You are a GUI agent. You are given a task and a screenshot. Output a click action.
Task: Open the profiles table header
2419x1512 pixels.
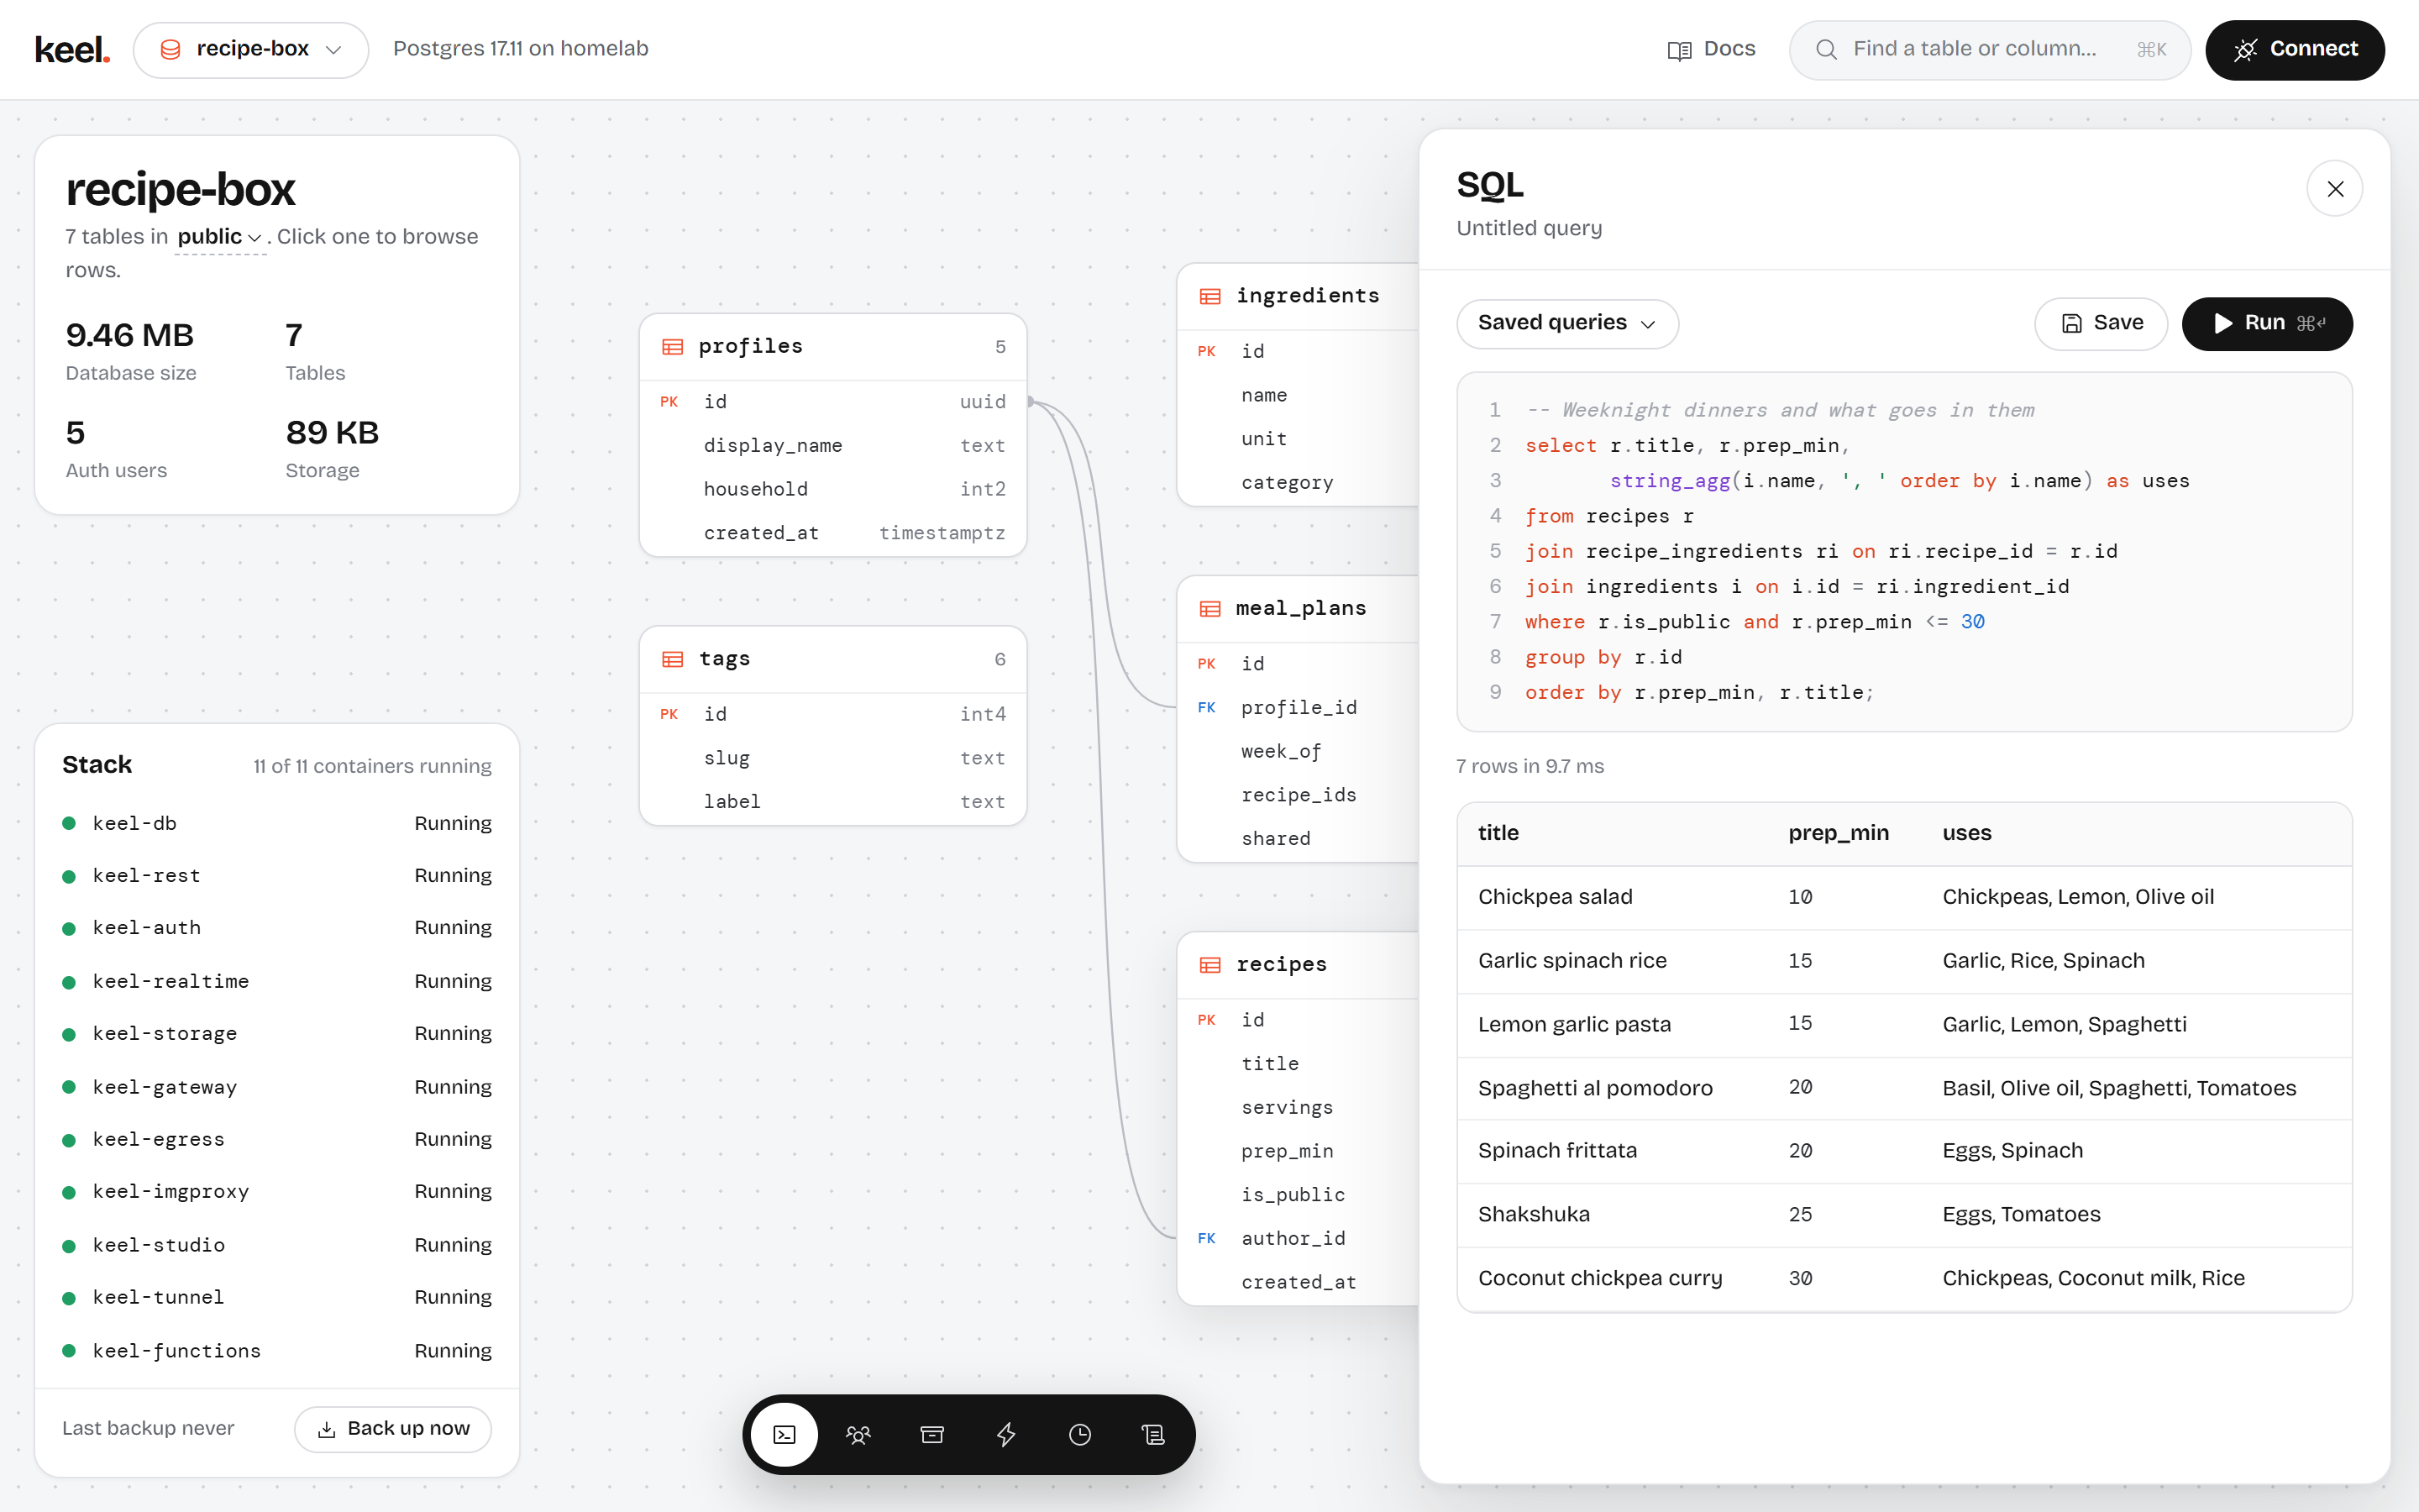pyautogui.click(x=832, y=346)
